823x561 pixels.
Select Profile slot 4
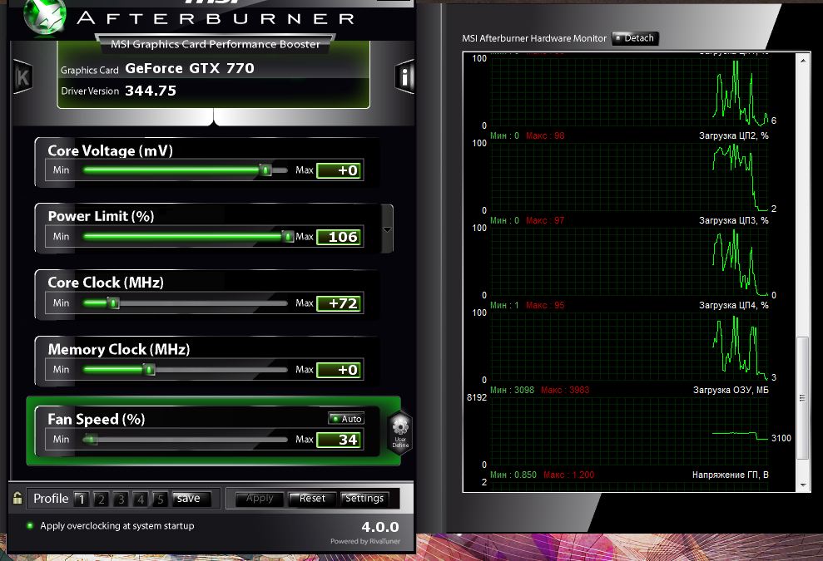tap(141, 499)
